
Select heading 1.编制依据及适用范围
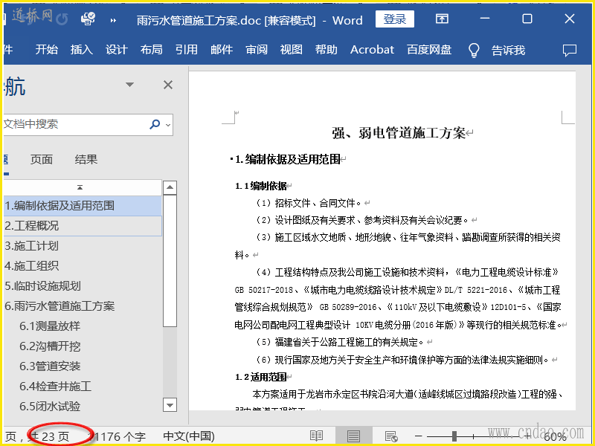point(83,206)
